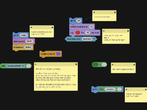
Task: Click the empty second input in go to join block
Action: coord(119,89)
